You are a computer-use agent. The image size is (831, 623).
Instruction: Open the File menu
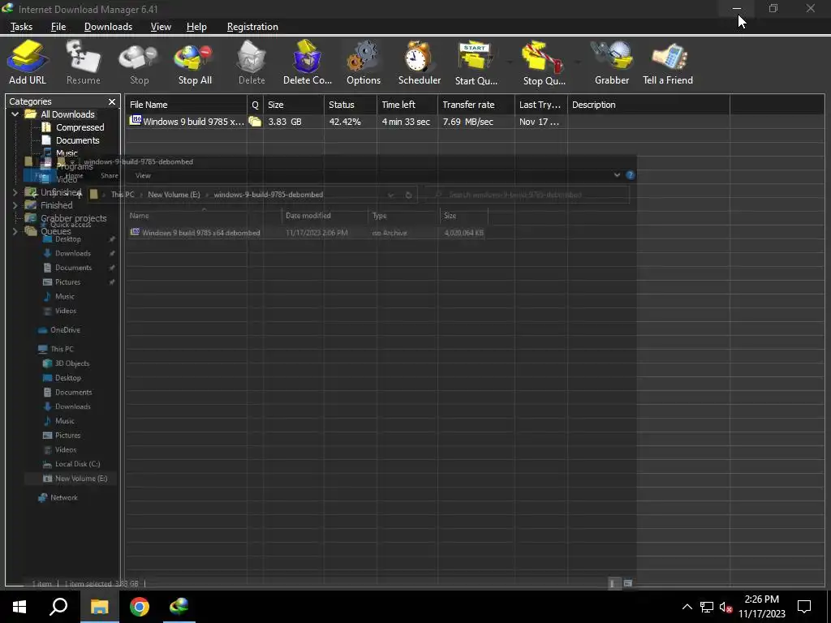point(58,27)
